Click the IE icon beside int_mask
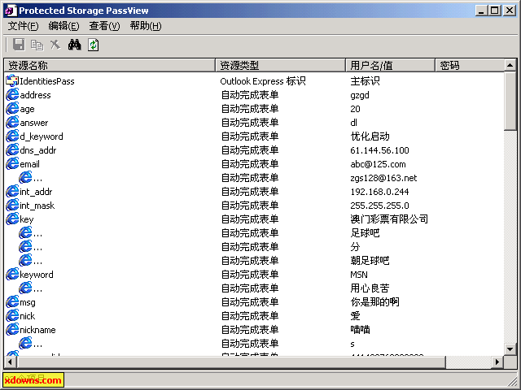 coord(12,206)
